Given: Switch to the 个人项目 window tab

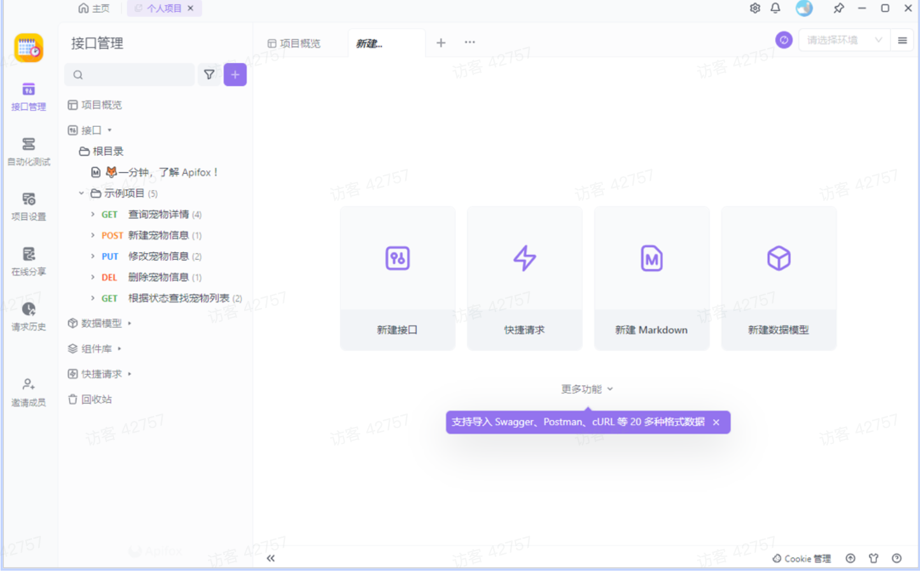Looking at the screenshot, I should coord(163,8).
